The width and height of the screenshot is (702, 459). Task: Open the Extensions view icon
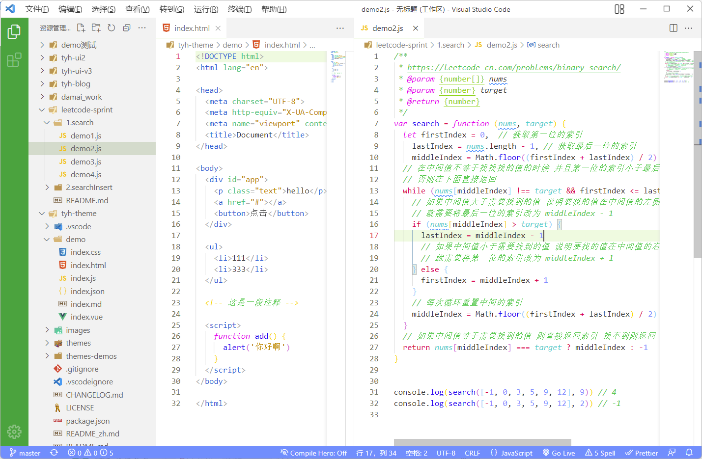[14, 60]
